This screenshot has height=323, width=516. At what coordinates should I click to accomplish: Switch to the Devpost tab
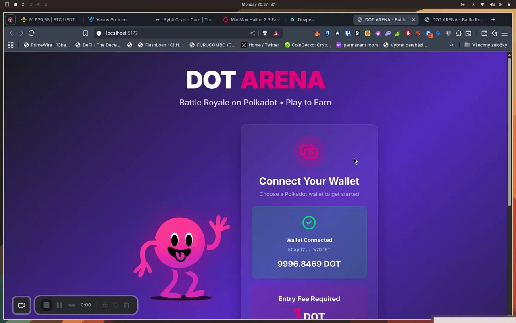(318, 19)
